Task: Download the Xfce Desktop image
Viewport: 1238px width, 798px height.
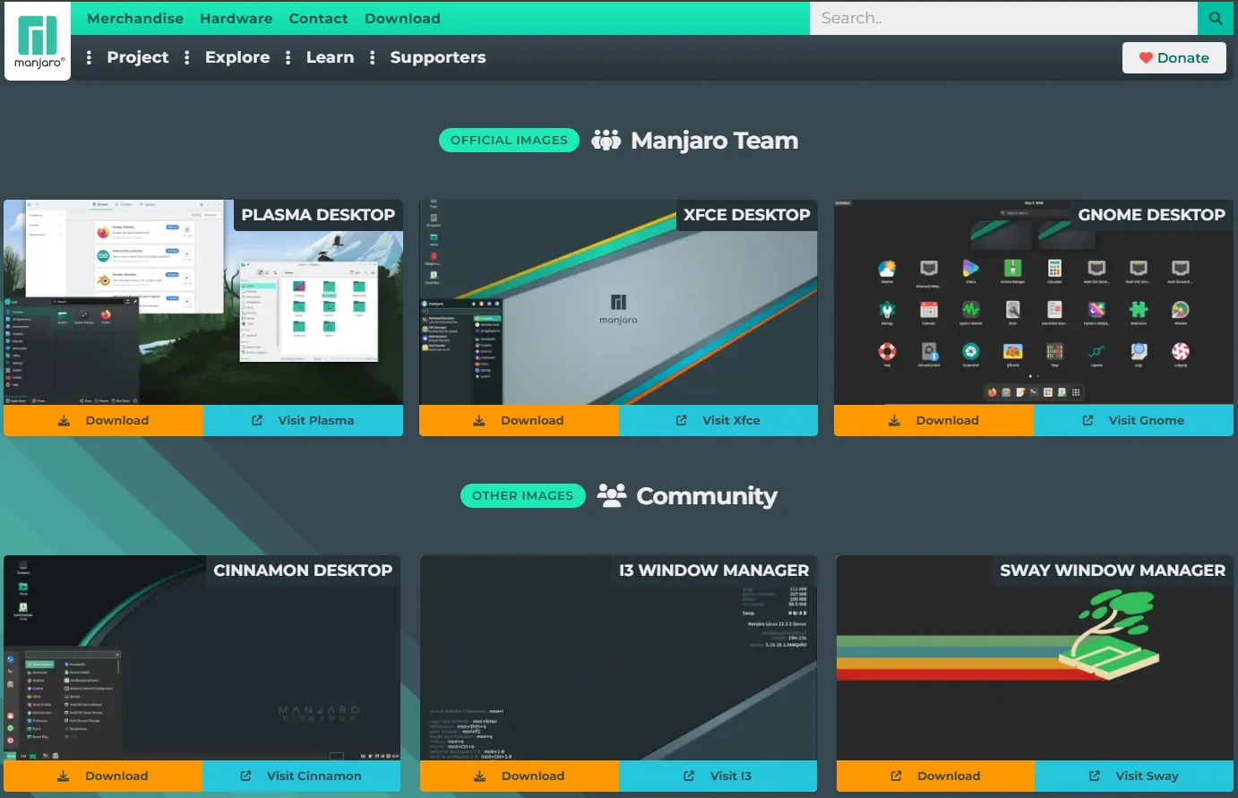Action: [519, 420]
